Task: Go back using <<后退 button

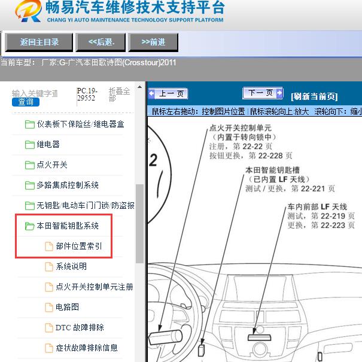Action: [x=101, y=42]
